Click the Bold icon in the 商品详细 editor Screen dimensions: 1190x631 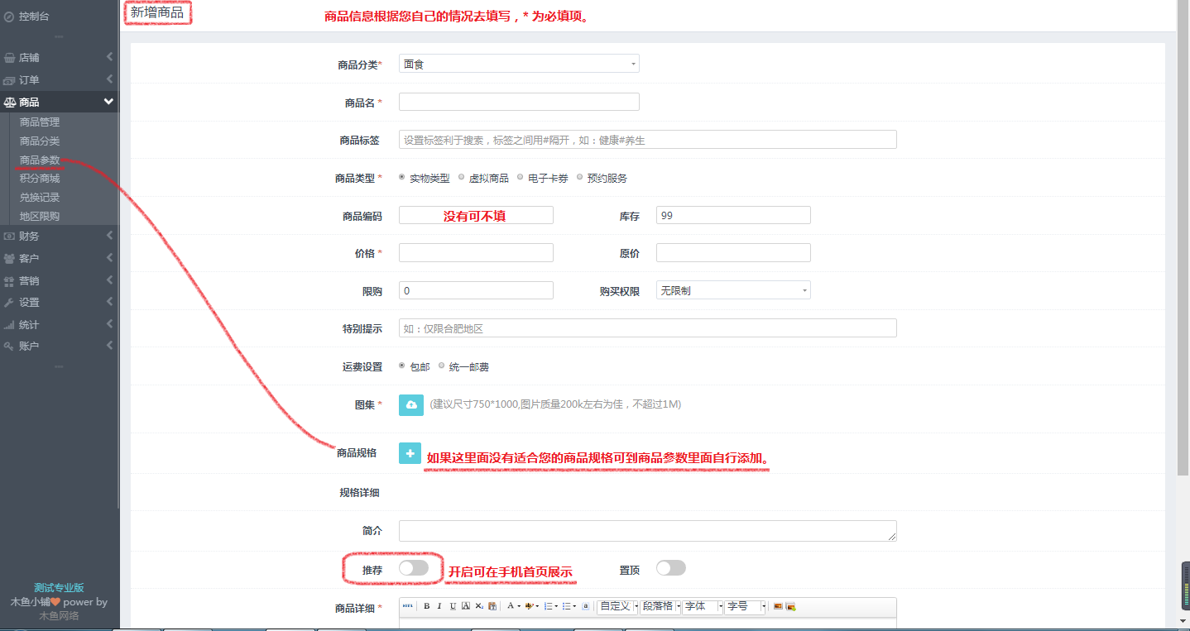(426, 606)
